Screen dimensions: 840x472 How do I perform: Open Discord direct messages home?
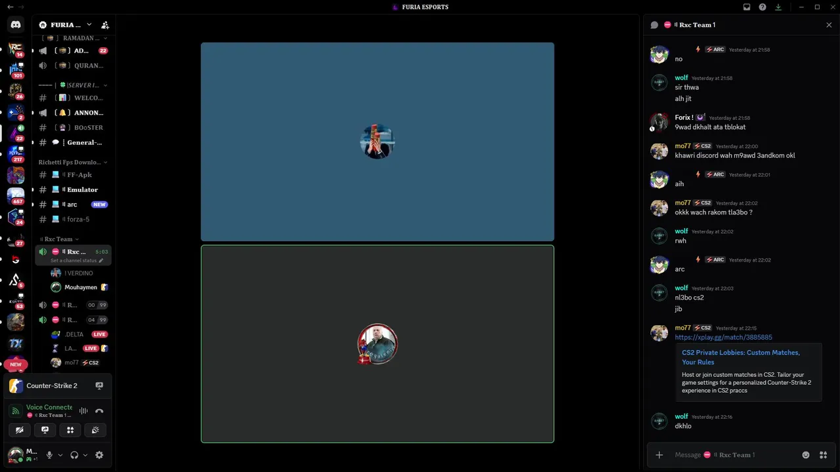point(16,25)
